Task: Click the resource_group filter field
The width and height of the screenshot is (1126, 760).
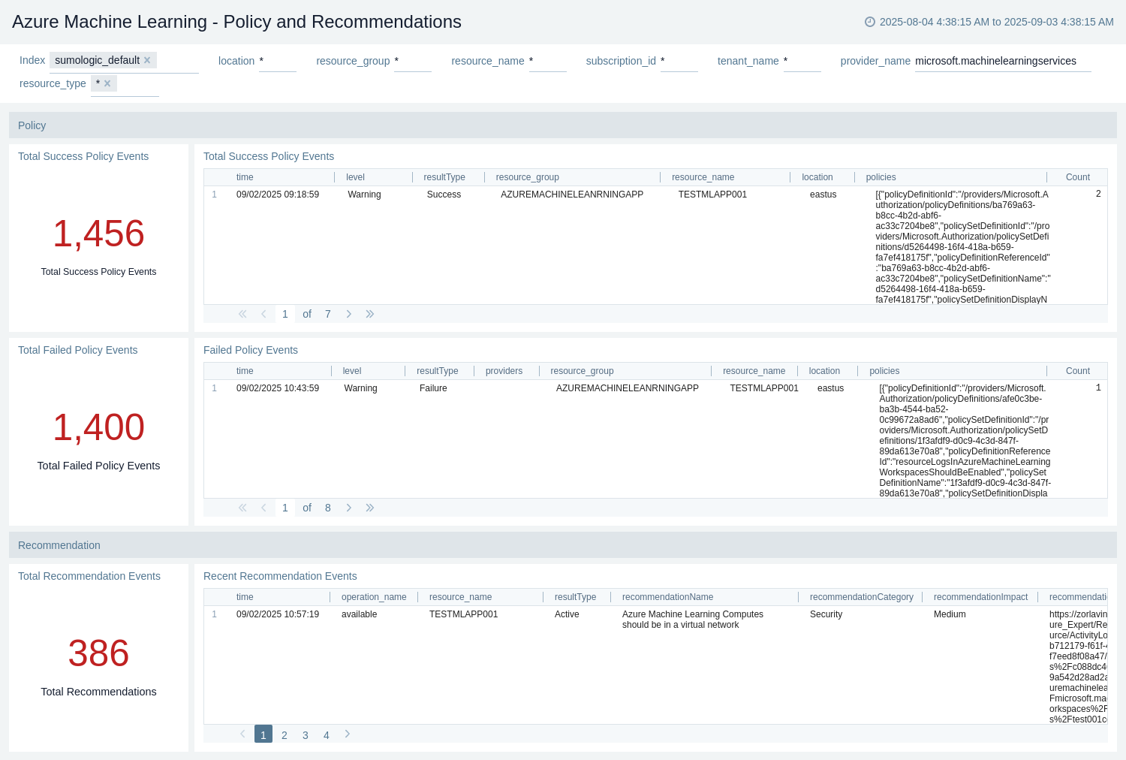Action: click(x=412, y=61)
